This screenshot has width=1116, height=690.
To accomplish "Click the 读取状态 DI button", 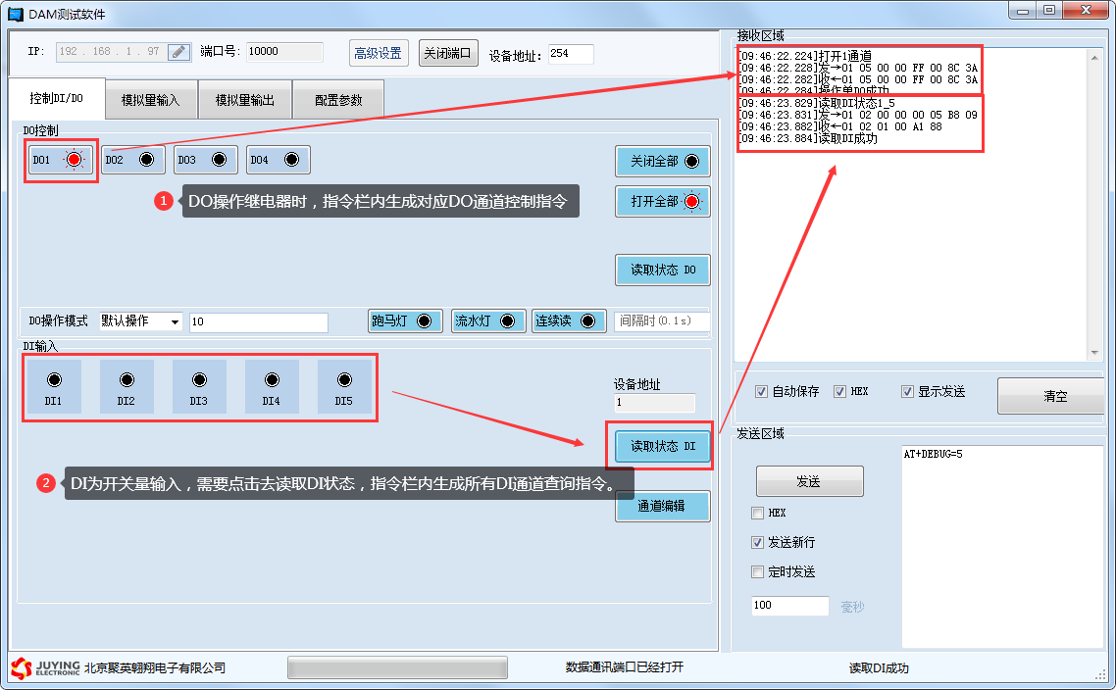I will (662, 446).
